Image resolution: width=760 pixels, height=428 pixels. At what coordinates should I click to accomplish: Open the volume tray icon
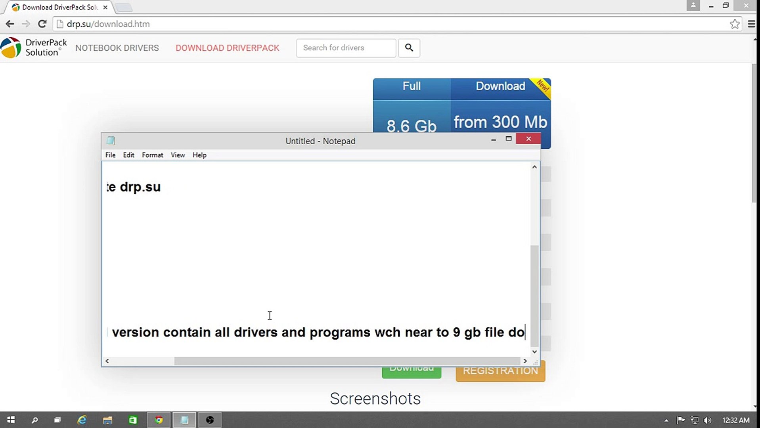point(707,420)
